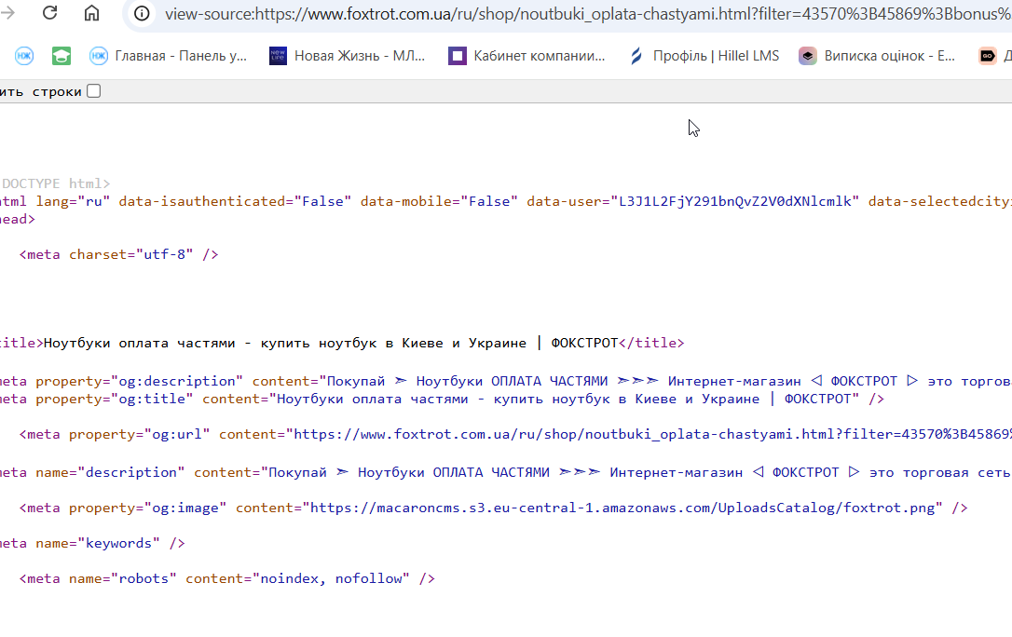
Task: Open the Кабинет компании... bookmark
Action: tap(527, 56)
